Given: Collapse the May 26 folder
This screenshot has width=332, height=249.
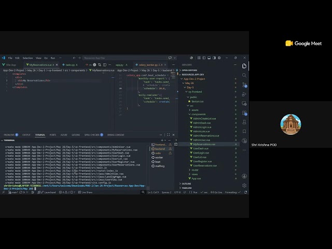Looking at the screenshot, I should tap(189, 83).
